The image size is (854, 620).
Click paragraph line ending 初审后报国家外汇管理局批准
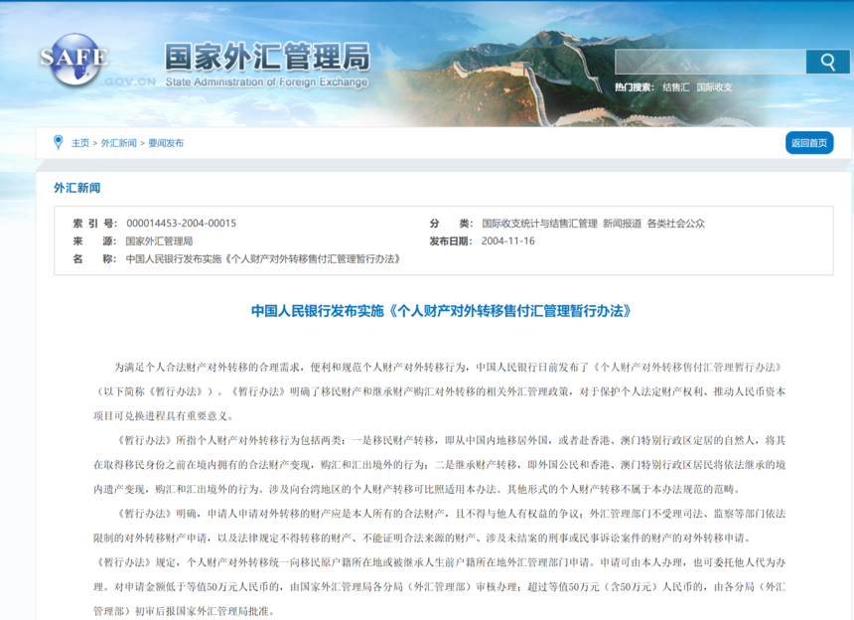point(184,611)
